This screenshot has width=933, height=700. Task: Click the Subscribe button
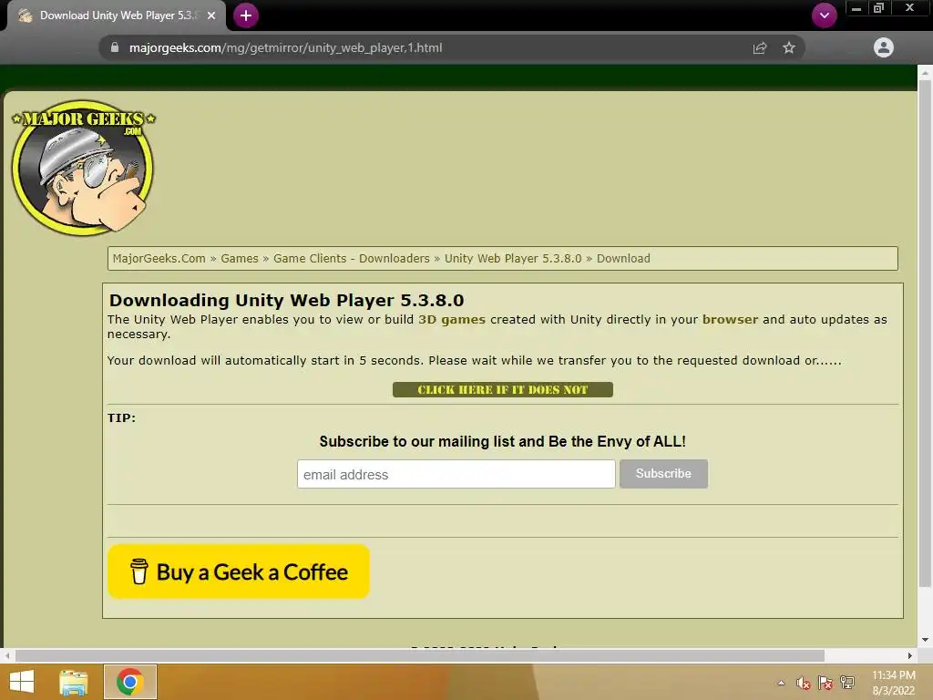[x=663, y=474]
